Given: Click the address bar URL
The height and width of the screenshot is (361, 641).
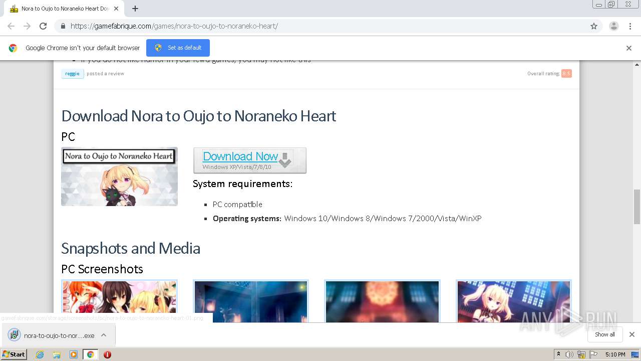Looking at the screenshot, I should (174, 26).
